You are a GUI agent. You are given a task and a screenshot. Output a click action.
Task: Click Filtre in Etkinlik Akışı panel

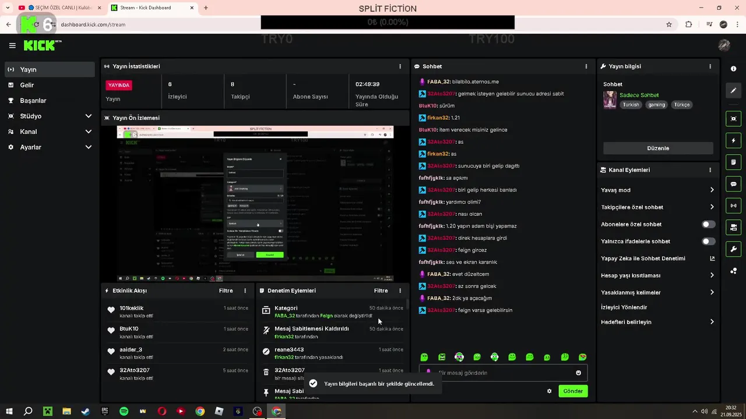tap(226, 290)
